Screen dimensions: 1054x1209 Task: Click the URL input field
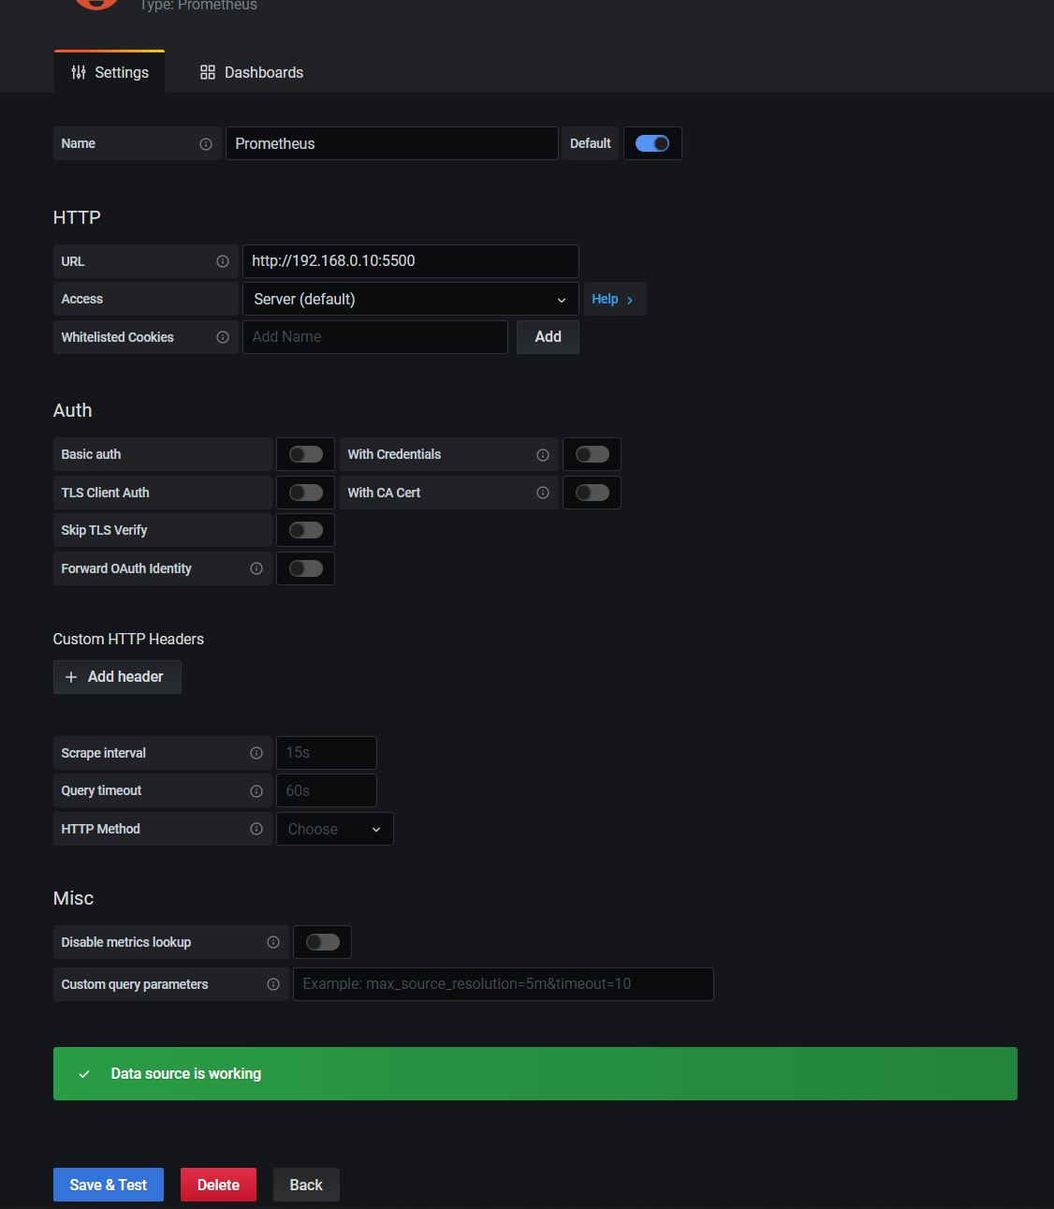[411, 261]
